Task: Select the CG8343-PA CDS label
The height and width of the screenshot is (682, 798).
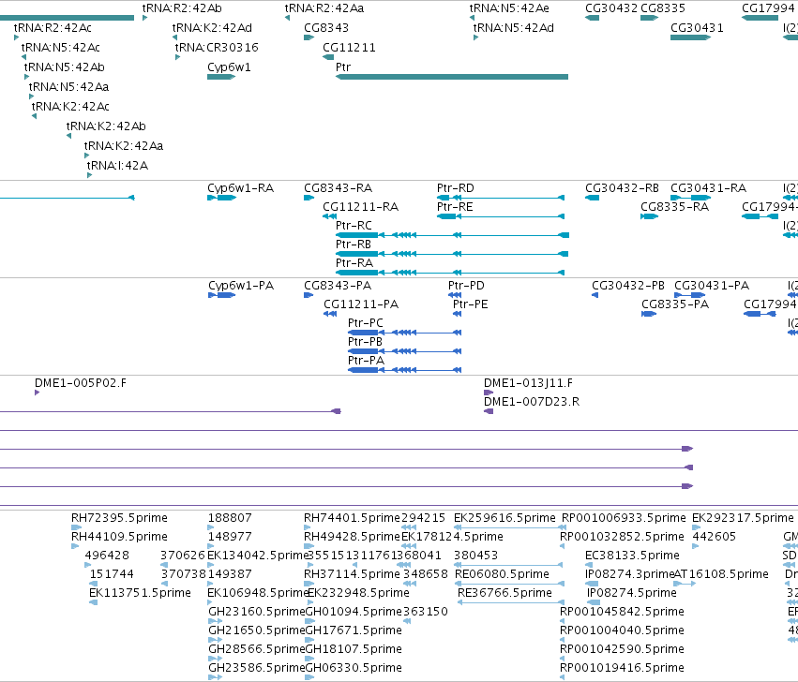Action: (338, 286)
